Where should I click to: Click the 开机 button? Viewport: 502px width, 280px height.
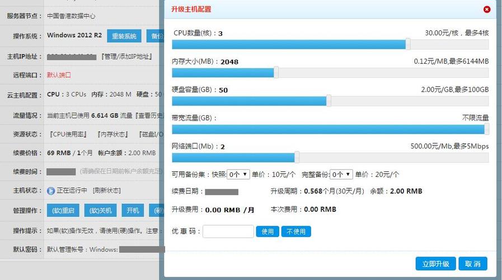point(133,211)
